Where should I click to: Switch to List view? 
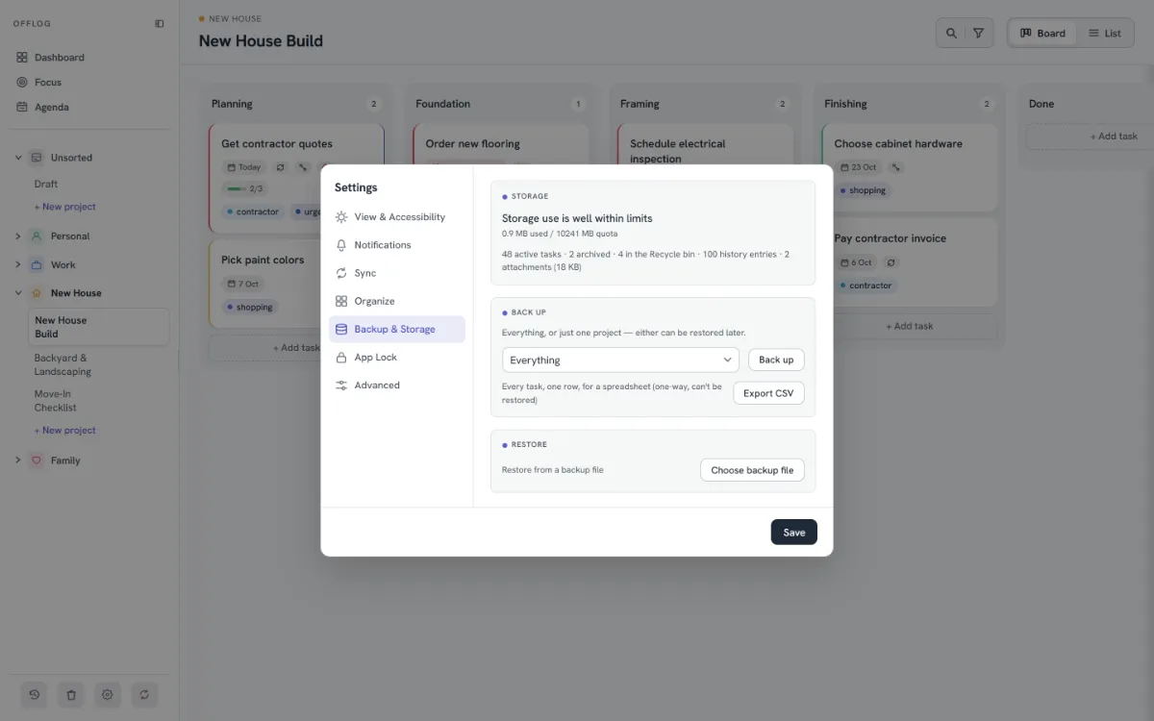1104,34
